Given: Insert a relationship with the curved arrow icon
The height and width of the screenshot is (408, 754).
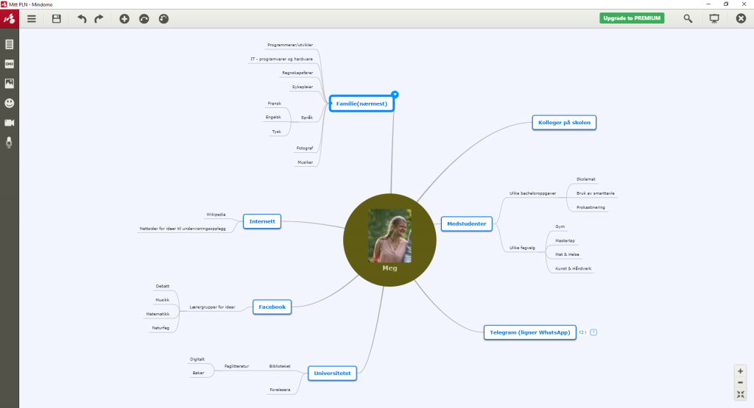Looking at the screenshot, I should click(144, 18).
